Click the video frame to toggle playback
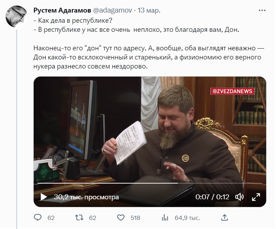 point(150,133)
